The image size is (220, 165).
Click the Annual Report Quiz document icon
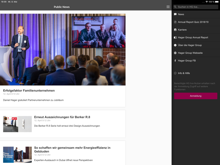coord(175,22)
